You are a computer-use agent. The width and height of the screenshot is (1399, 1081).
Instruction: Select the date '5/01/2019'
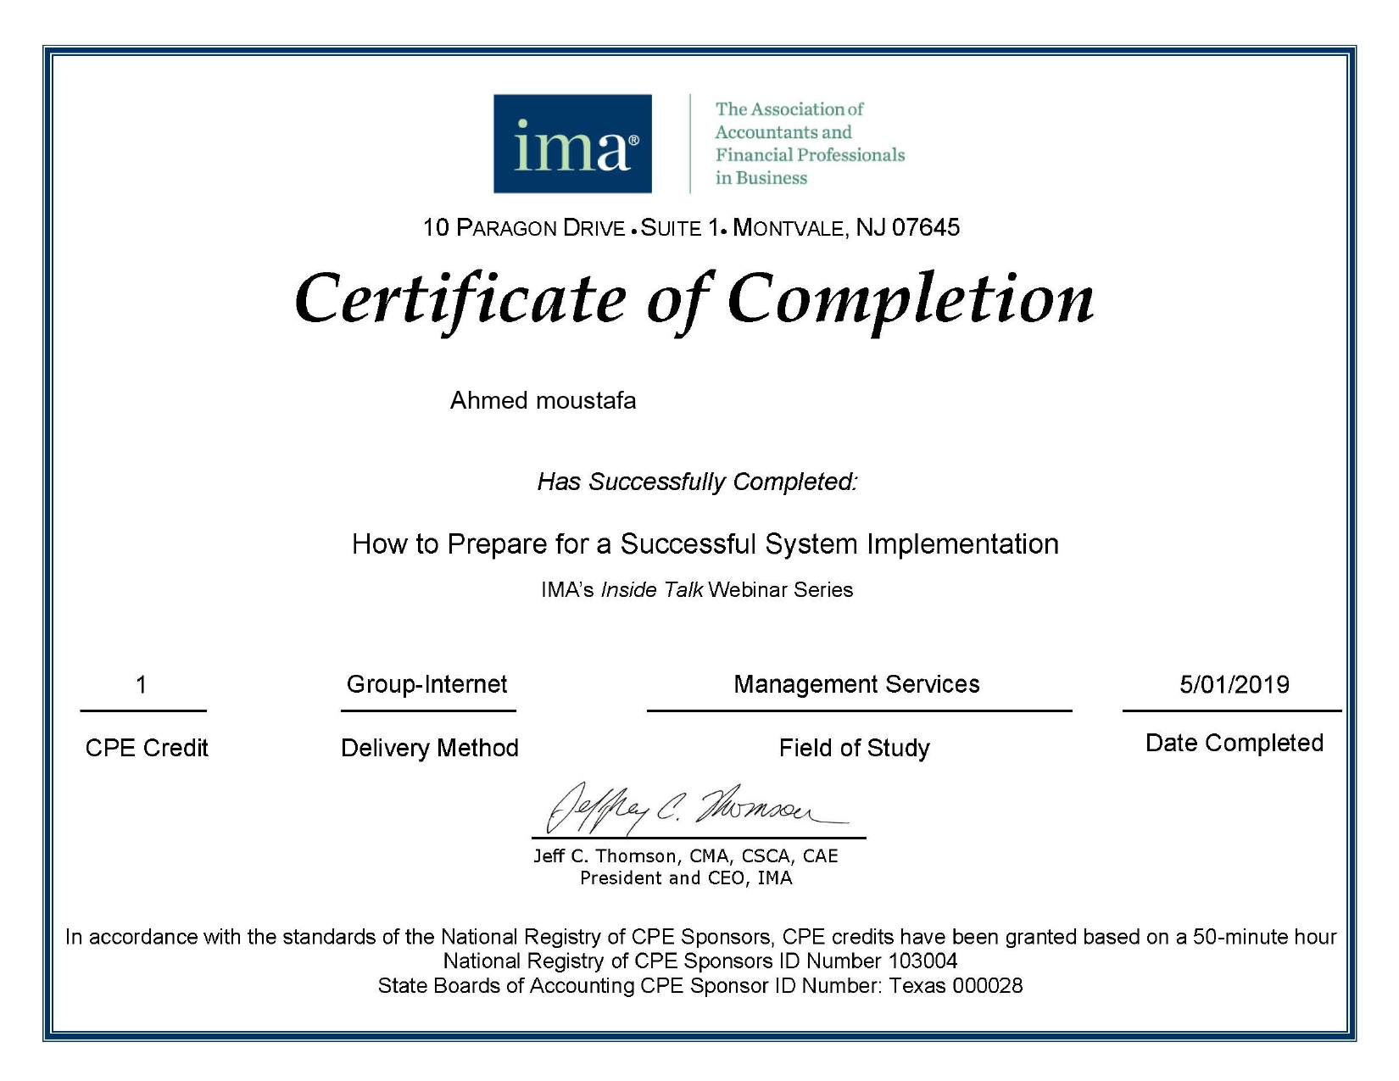(1234, 684)
